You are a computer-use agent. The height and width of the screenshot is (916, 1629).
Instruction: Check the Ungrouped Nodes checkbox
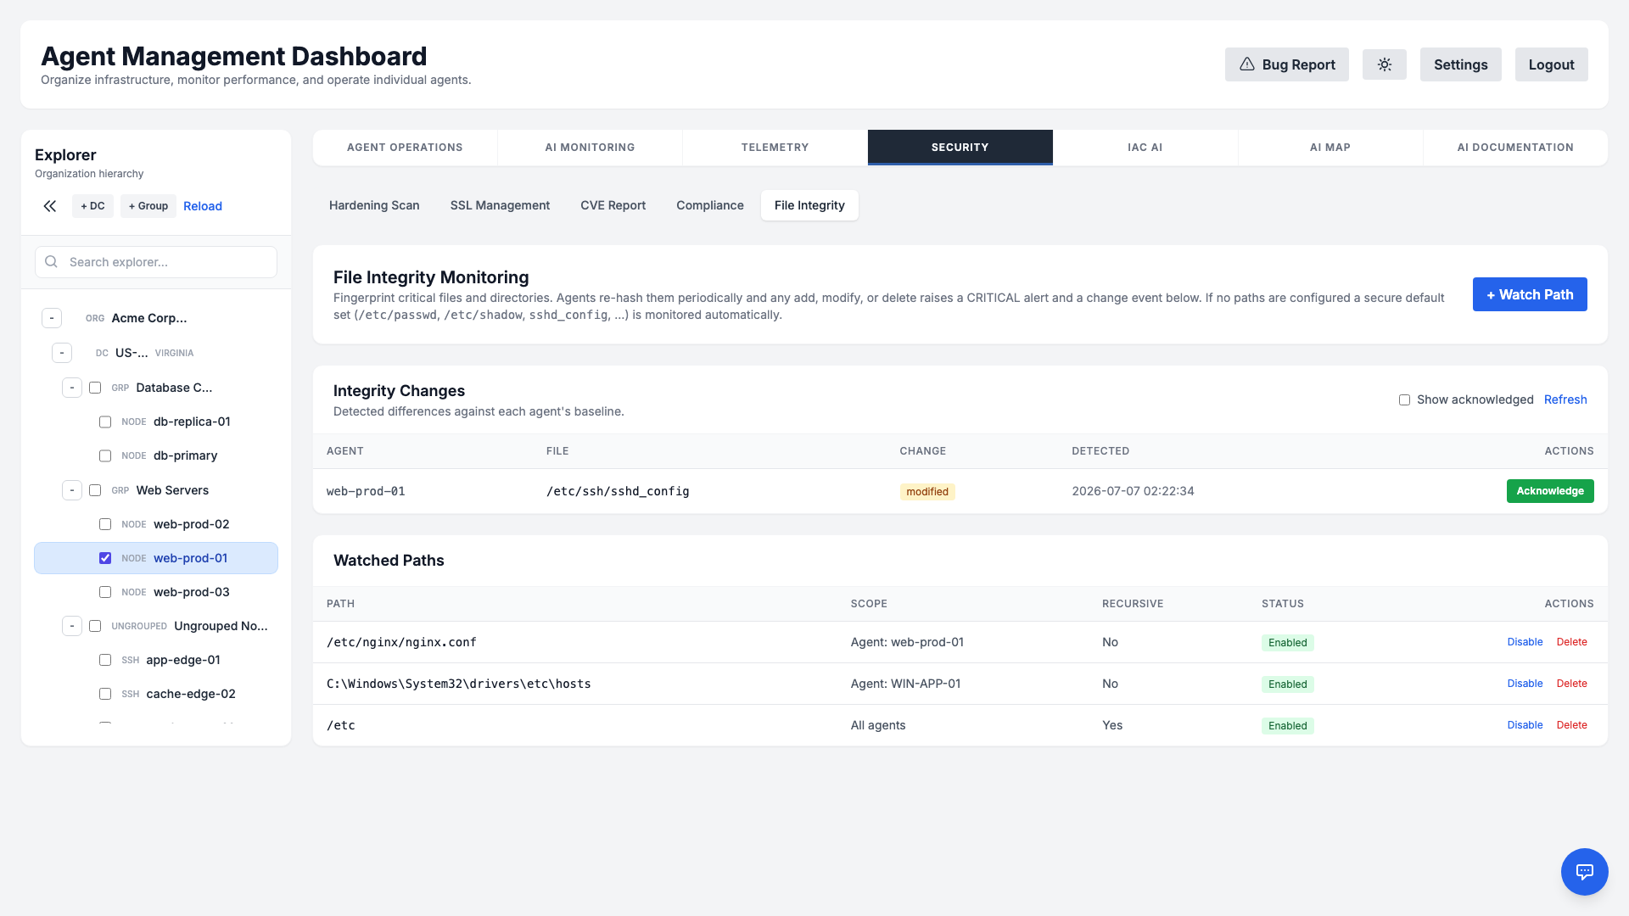[95, 626]
